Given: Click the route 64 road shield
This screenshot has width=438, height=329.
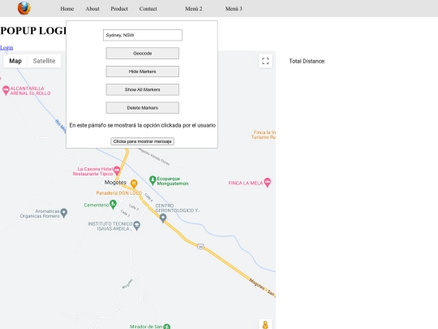Looking at the screenshot, I should tap(200, 246).
